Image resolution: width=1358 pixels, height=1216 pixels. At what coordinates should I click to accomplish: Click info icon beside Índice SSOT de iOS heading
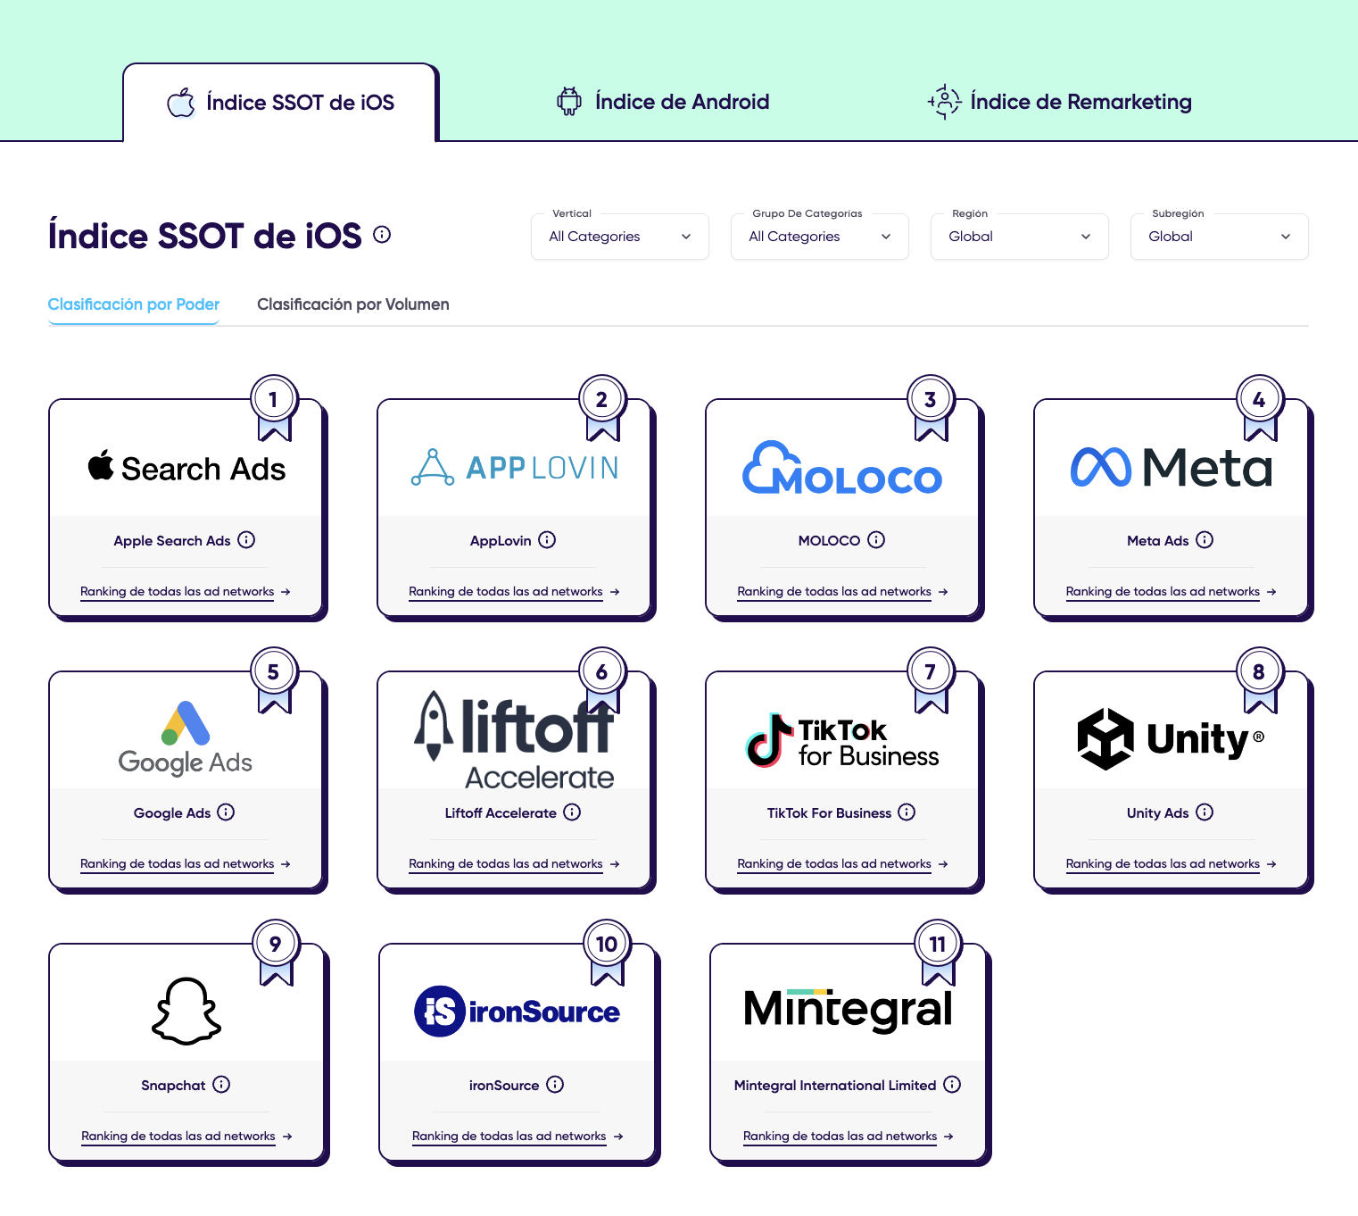pyautogui.click(x=382, y=235)
